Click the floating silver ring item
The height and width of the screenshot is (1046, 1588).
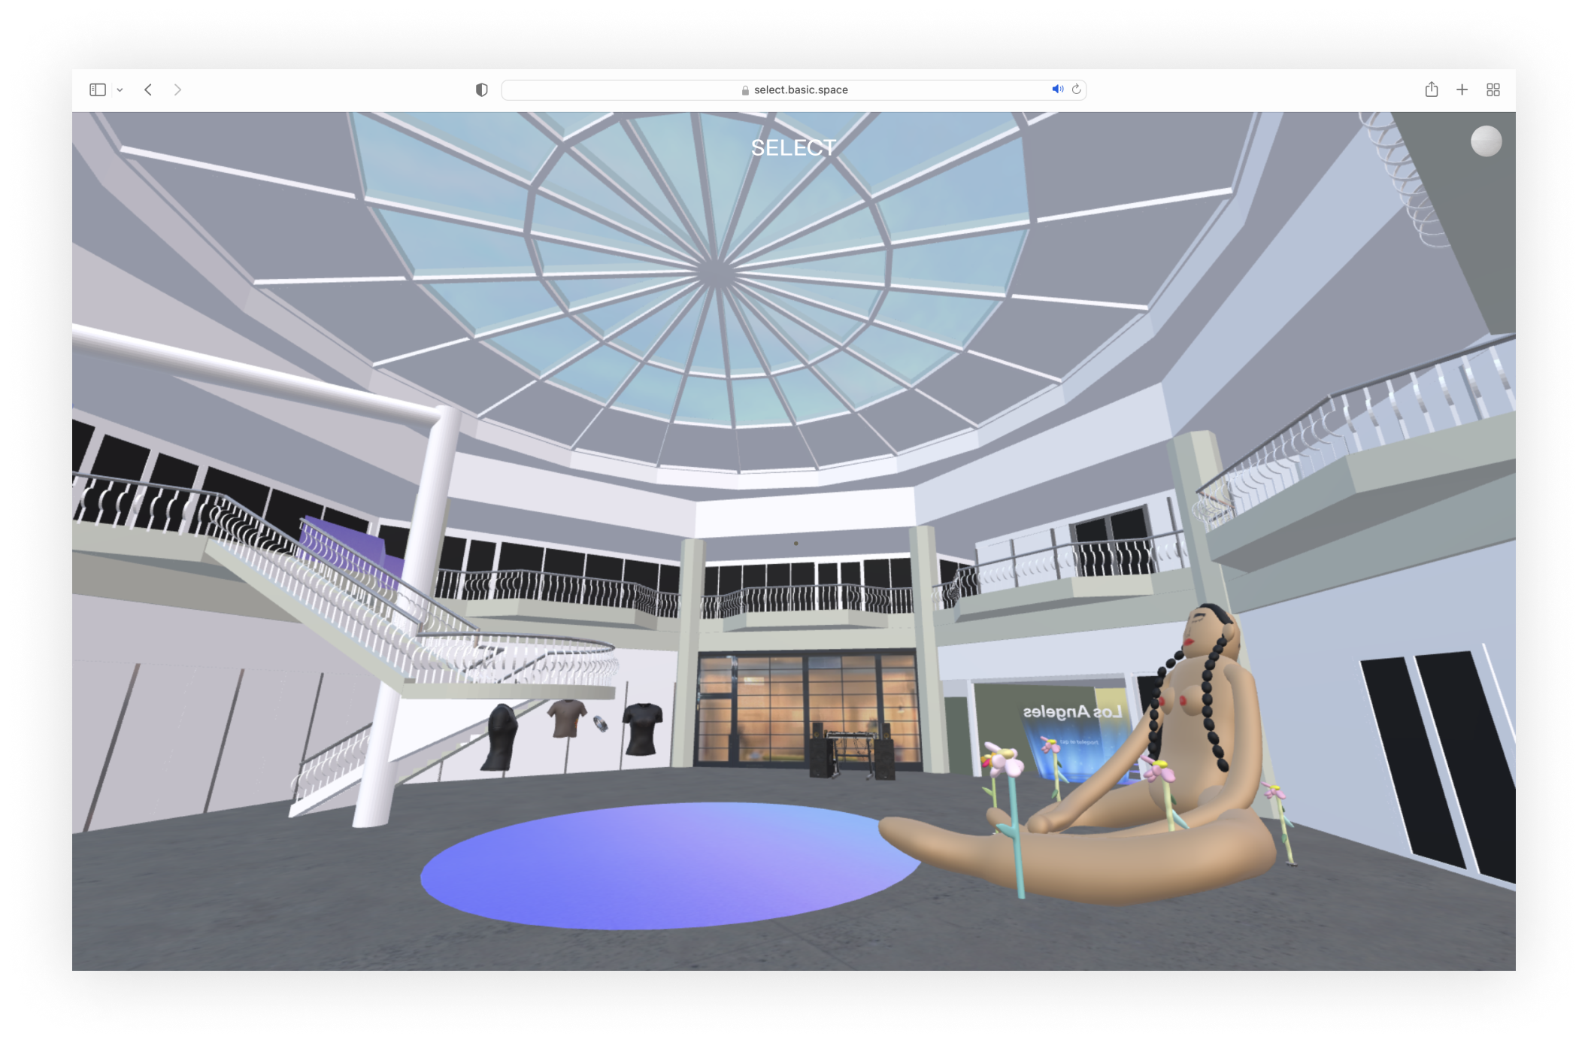(x=600, y=723)
